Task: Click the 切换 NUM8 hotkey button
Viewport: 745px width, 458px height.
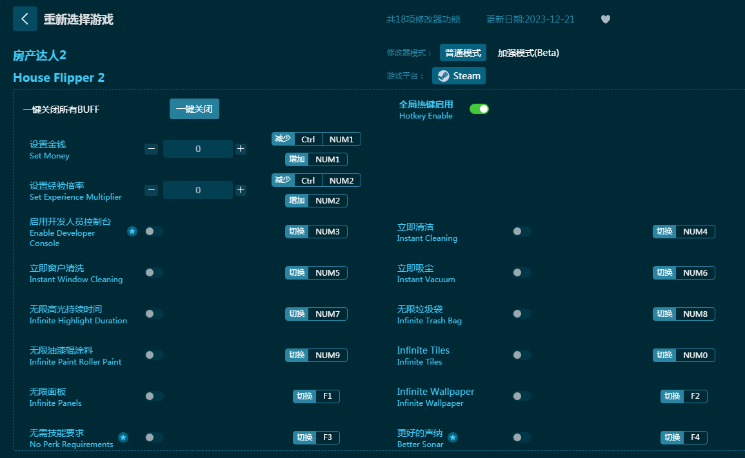Action: [x=684, y=314]
